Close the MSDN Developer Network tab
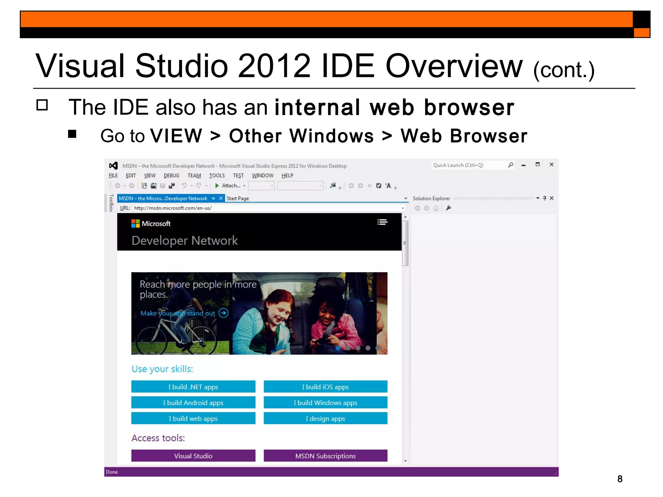Screen dimensions: 663x497 click(x=221, y=198)
